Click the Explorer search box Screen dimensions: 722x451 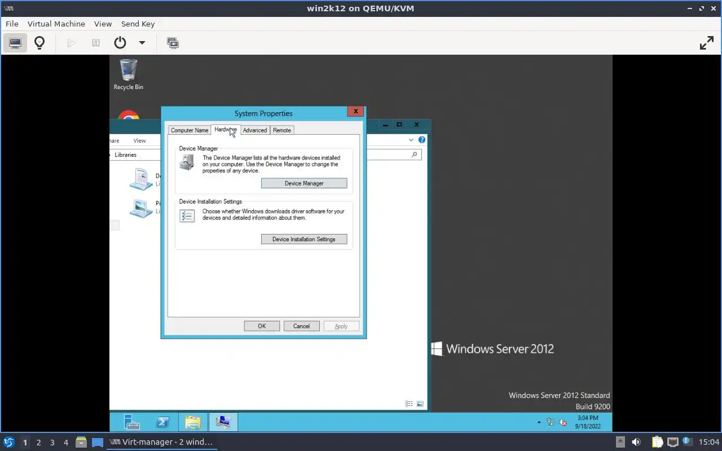tap(394, 154)
